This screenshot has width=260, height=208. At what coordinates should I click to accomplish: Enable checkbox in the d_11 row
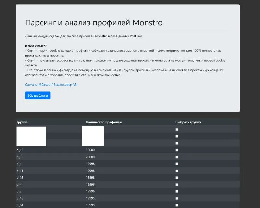[x=177, y=171]
